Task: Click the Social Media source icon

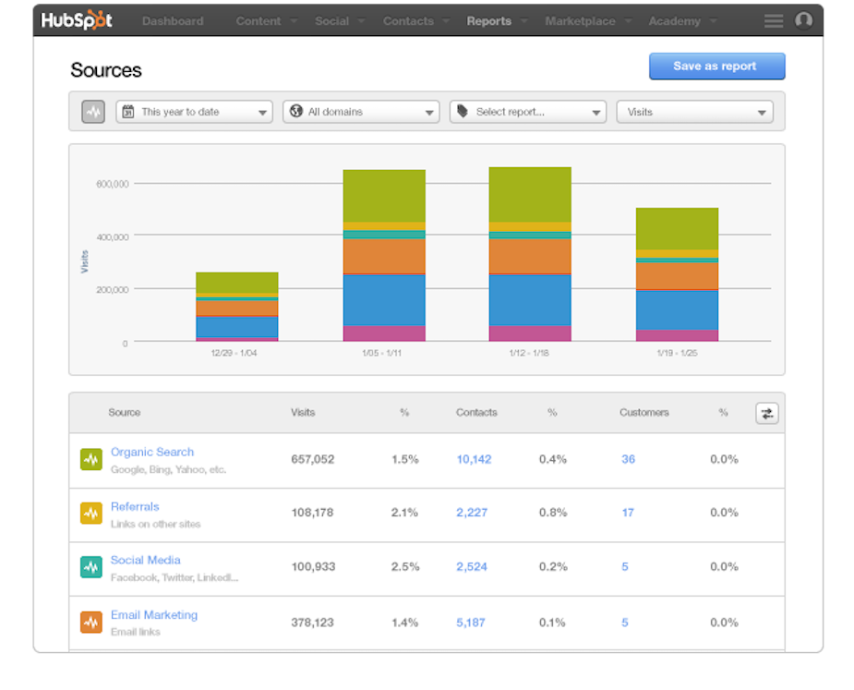Action: (x=90, y=567)
